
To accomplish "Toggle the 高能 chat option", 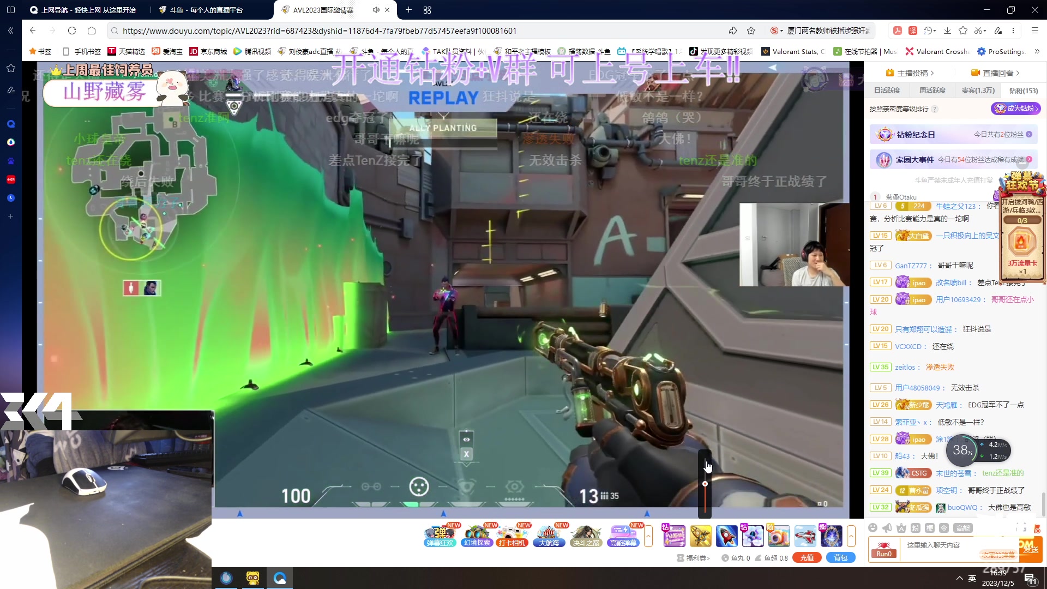I will coord(963,527).
